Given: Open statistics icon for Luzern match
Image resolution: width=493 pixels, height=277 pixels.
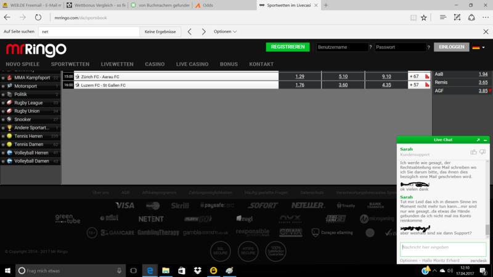Looking at the screenshot, I should (427, 85).
